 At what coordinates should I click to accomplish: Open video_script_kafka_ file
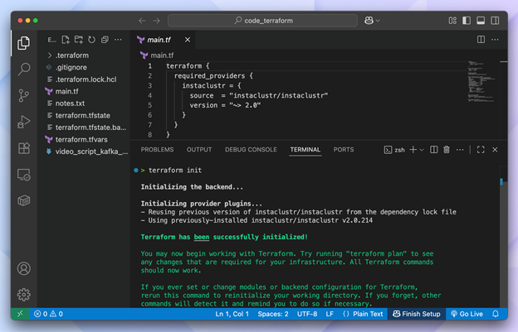pyautogui.click(x=86, y=152)
